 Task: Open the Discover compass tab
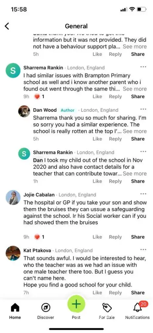coord(46,311)
